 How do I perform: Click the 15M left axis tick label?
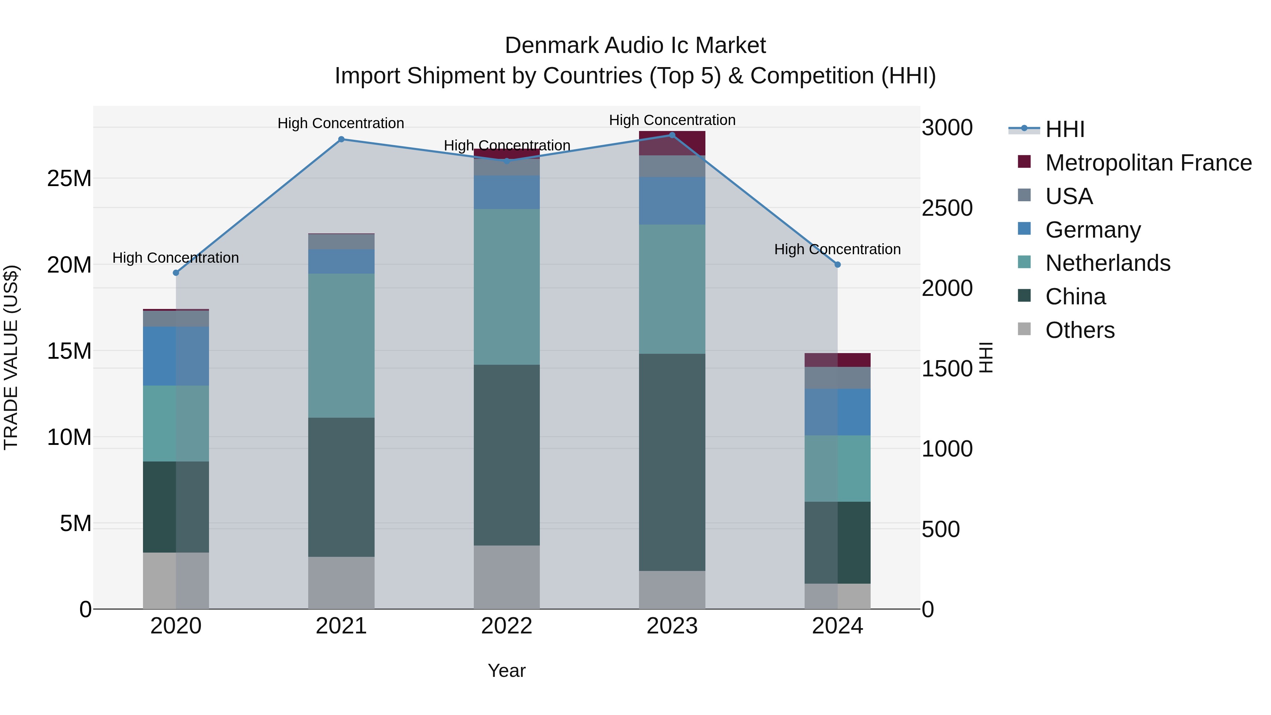(x=69, y=351)
